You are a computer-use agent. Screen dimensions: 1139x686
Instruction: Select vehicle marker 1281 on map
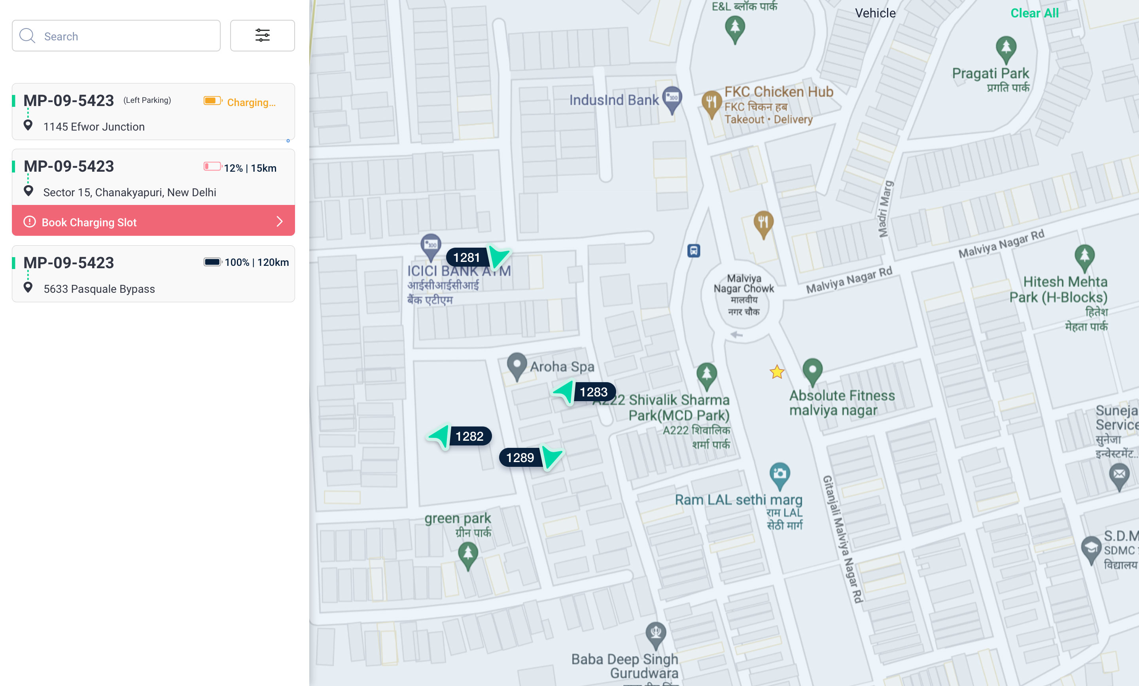pos(467,258)
